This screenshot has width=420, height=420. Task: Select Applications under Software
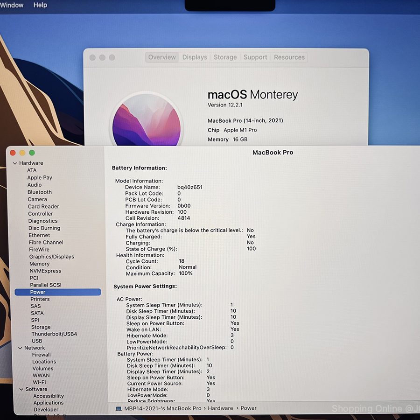(49, 403)
